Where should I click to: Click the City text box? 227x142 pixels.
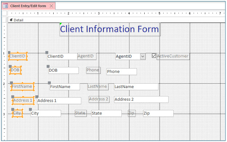tap(46, 113)
